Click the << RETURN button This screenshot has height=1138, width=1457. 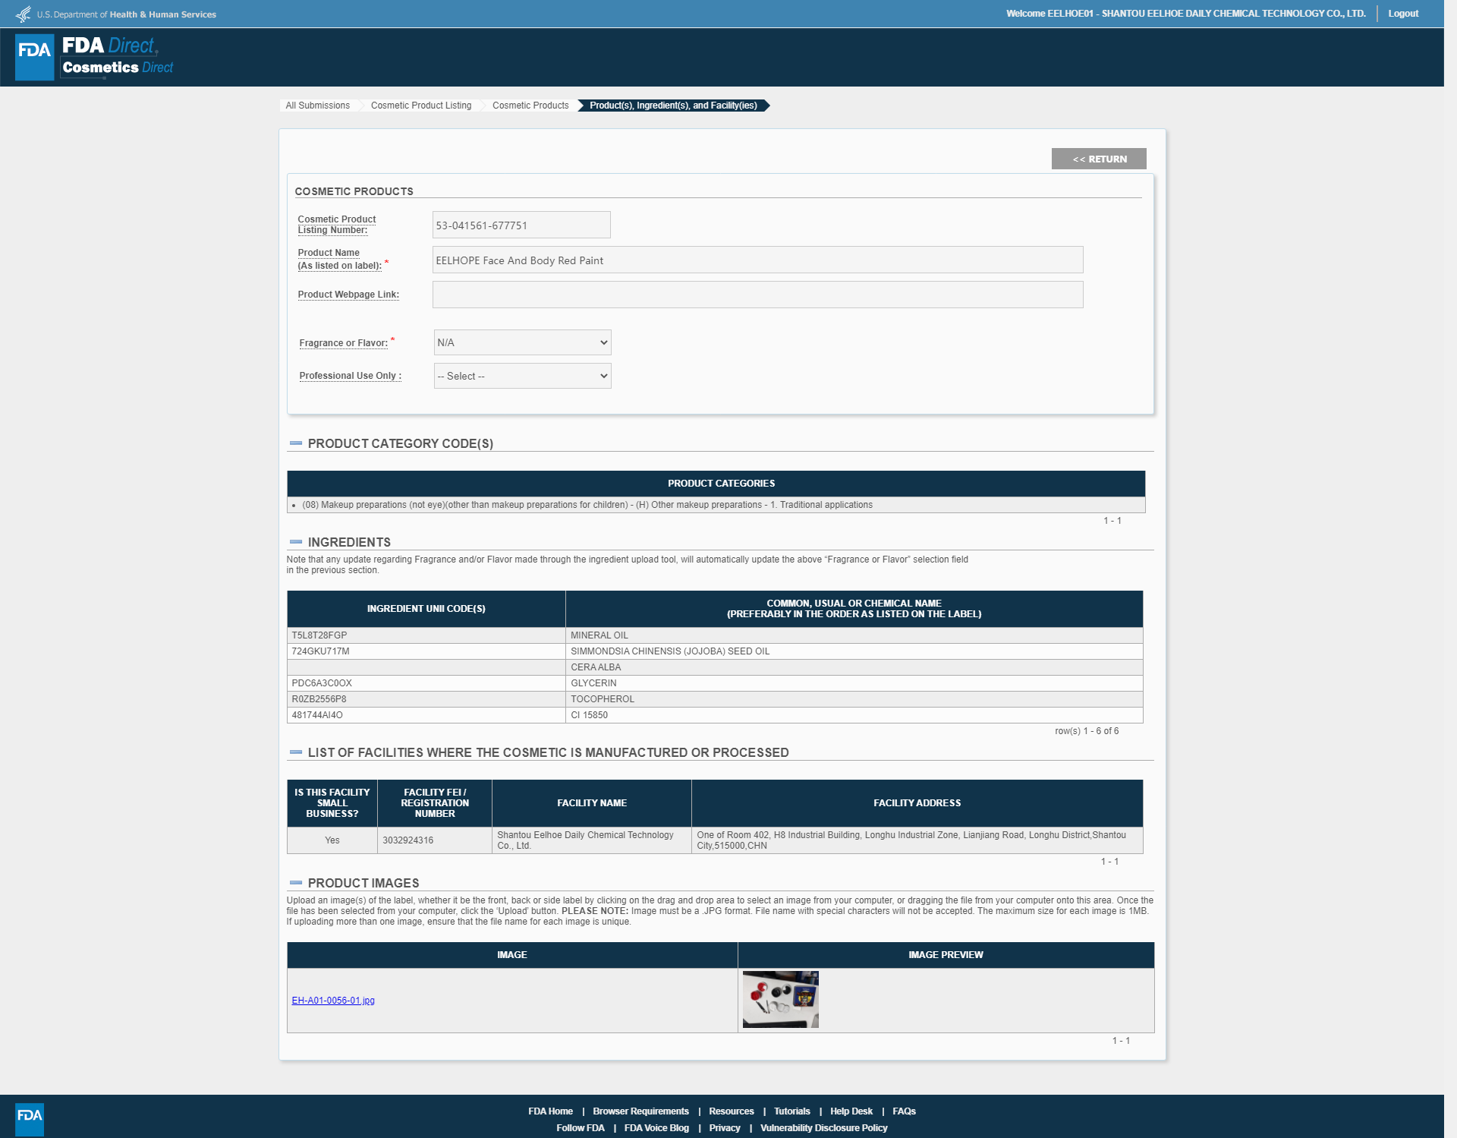1099,159
